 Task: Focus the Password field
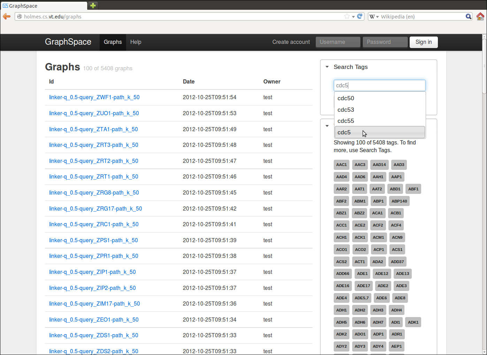pyautogui.click(x=385, y=42)
